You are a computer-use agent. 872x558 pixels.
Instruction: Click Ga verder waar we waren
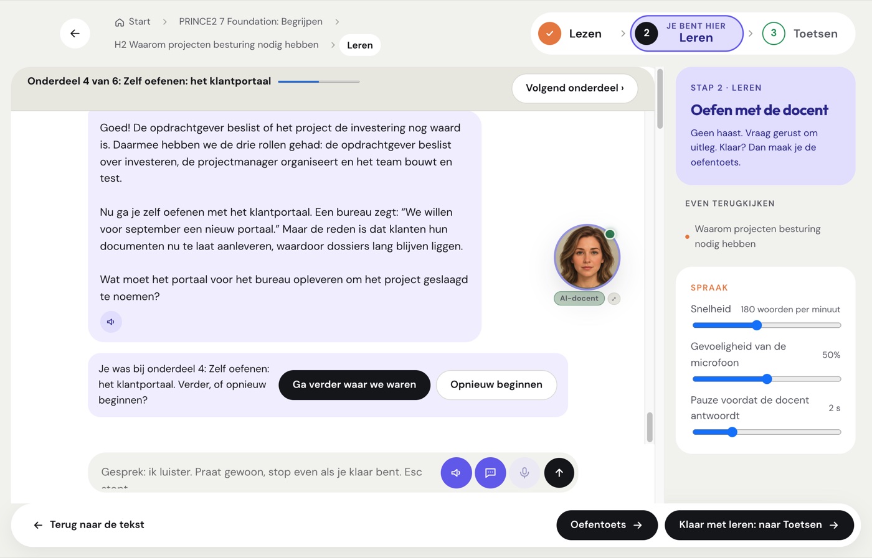click(354, 385)
